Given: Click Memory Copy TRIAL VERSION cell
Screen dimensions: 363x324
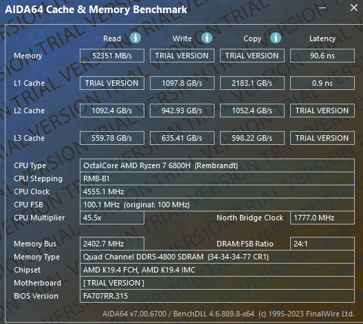Looking at the screenshot, I should pos(252,56).
